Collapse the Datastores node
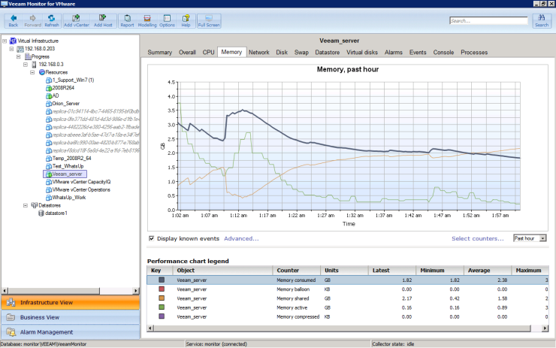This screenshot has height=348, width=556. tap(26, 205)
